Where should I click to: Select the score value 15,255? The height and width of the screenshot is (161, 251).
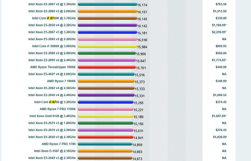point(139,103)
